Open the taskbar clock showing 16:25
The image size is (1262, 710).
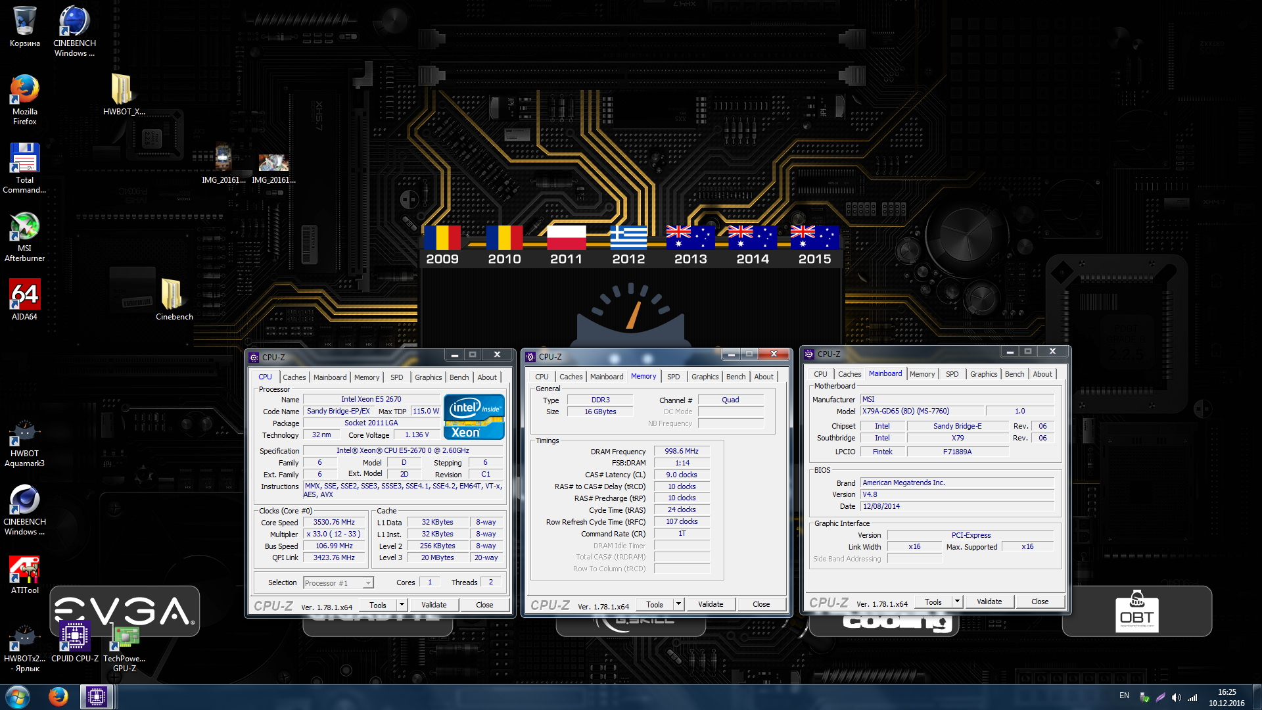(1227, 698)
